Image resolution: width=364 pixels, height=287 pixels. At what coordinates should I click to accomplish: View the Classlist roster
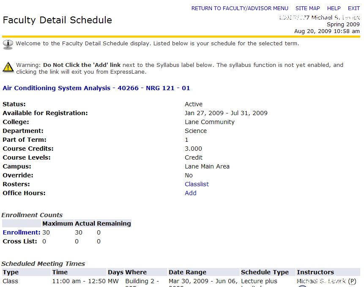tap(196, 184)
